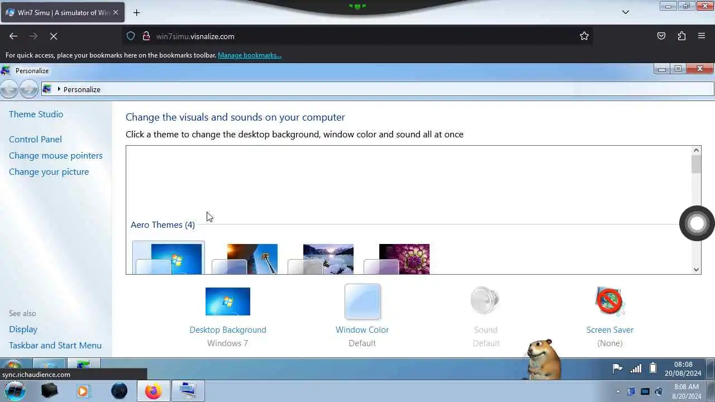Open Desktop Background settings icon
Viewport: 715px width, 402px height.
point(228,301)
